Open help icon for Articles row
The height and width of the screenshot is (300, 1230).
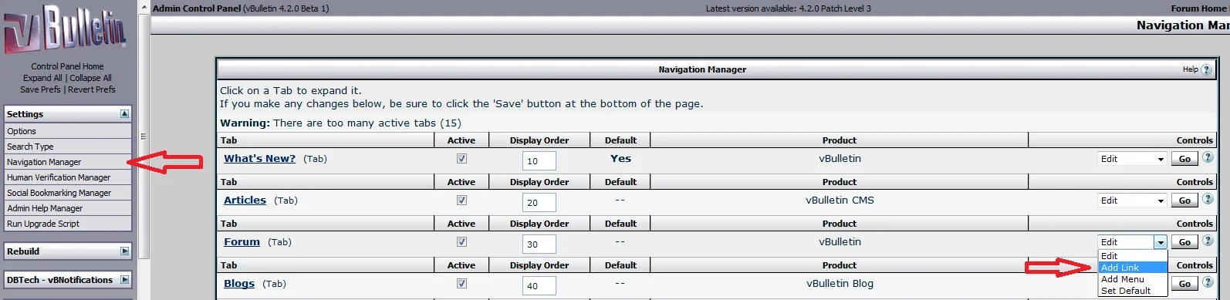1208,199
